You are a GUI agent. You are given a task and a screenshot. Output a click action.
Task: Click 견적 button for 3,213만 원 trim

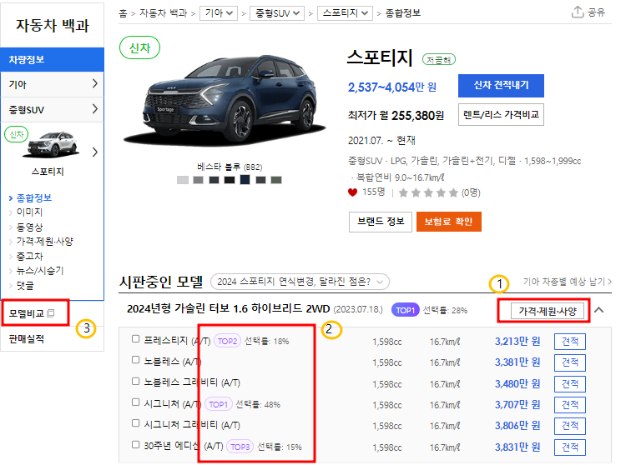click(570, 342)
